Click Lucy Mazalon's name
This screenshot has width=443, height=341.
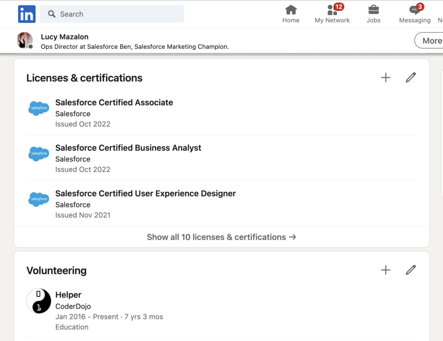(64, 37)
